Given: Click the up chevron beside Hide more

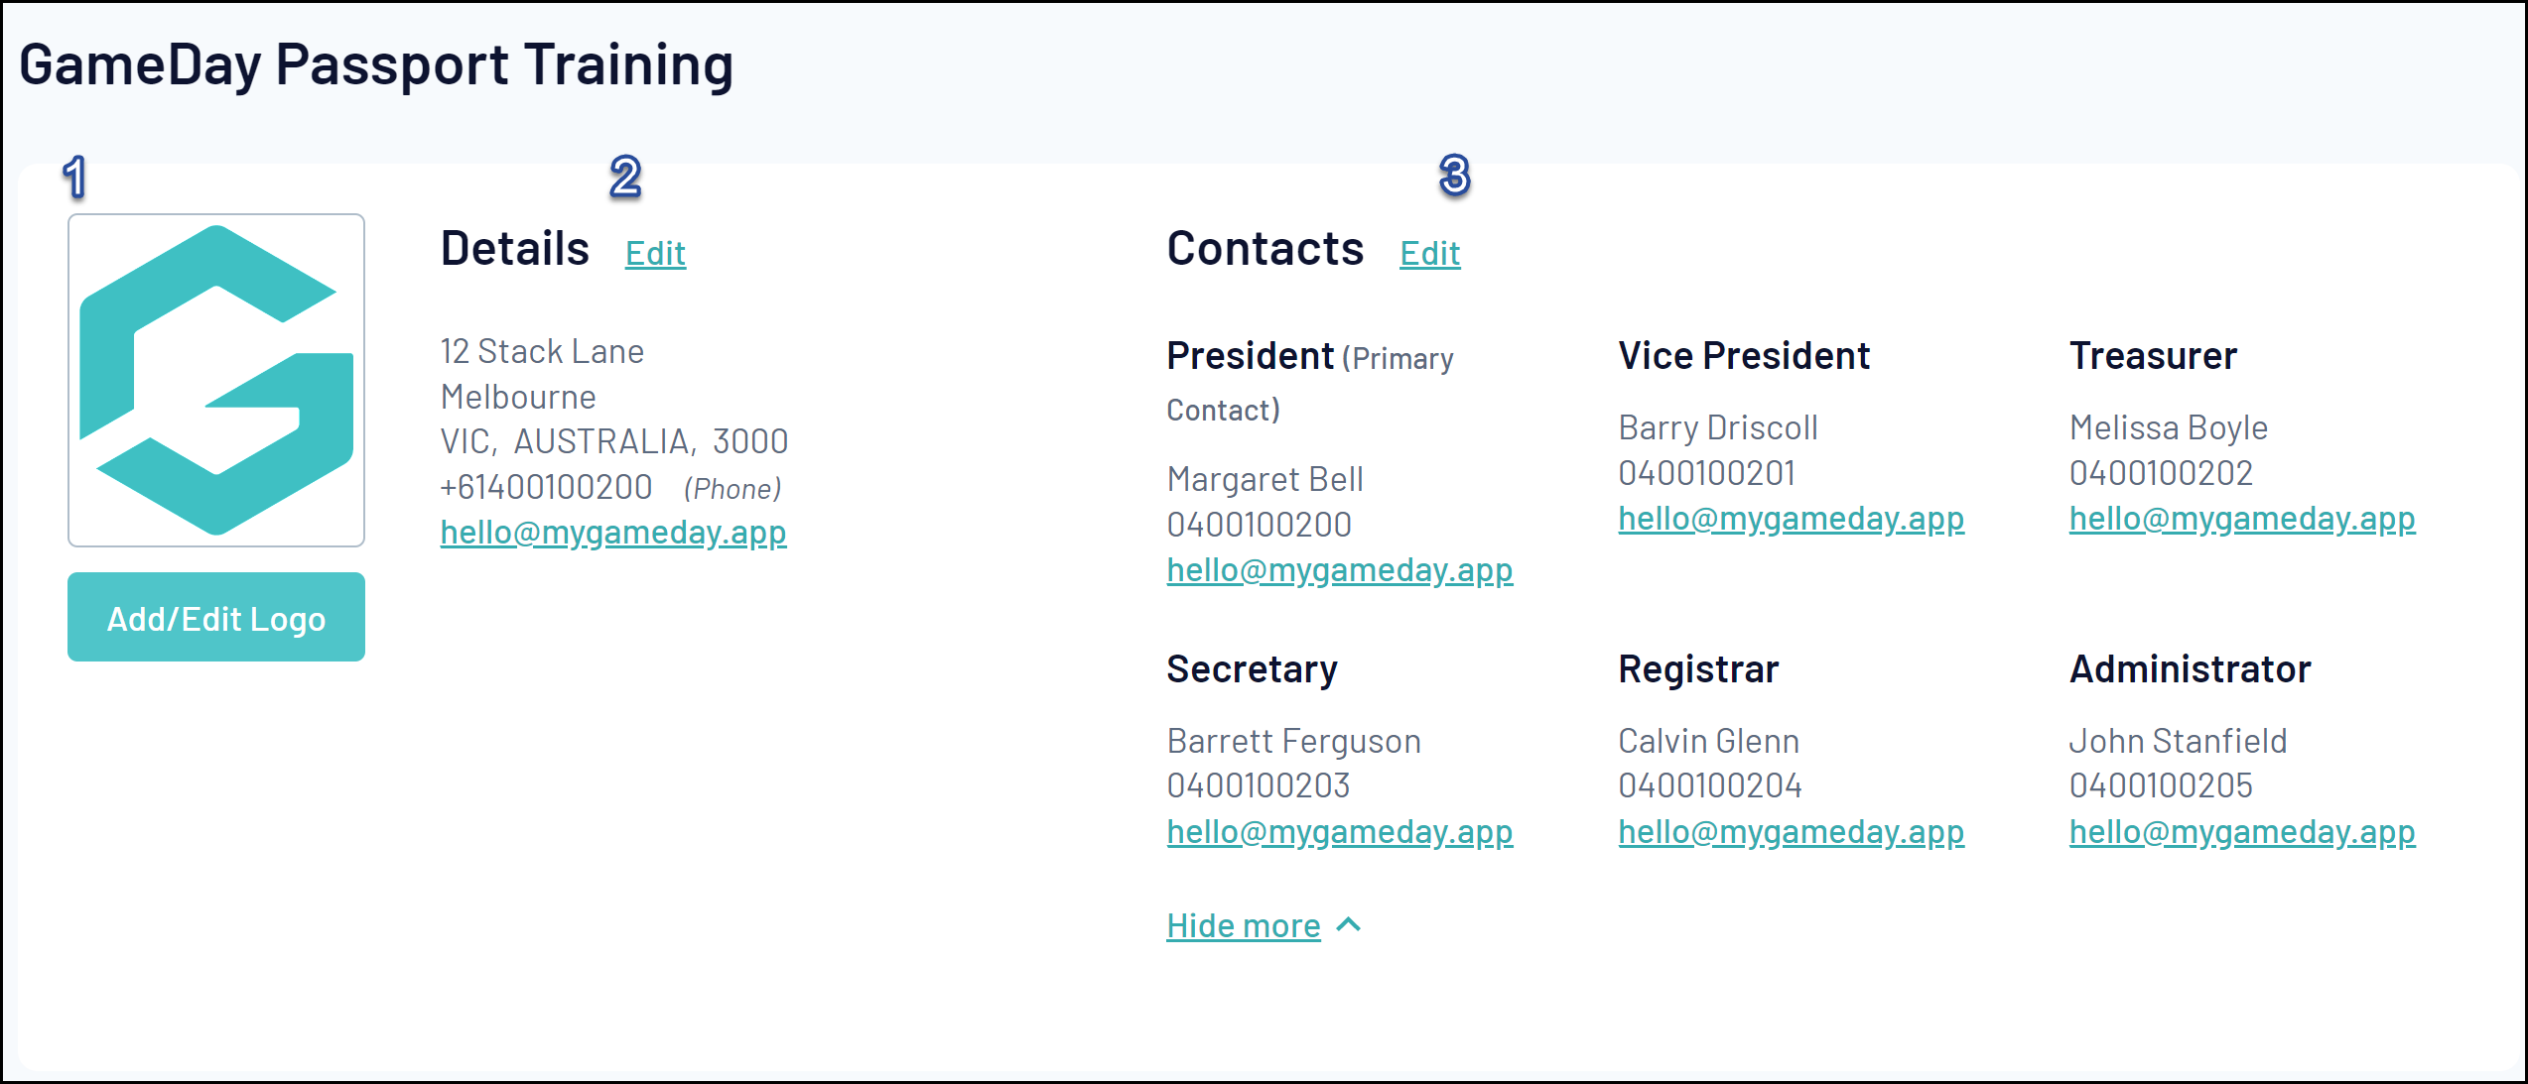Looking at the screenshot, I should tap(1349, 924).
